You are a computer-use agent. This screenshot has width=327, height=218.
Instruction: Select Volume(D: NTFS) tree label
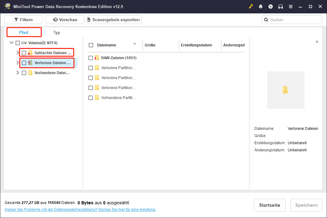pos(43,43)
